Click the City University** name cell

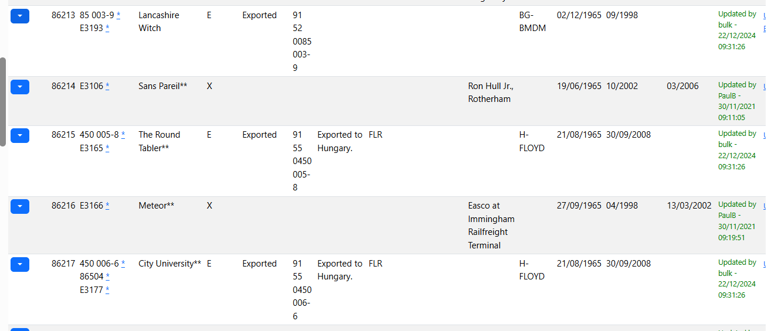(170, 264)
